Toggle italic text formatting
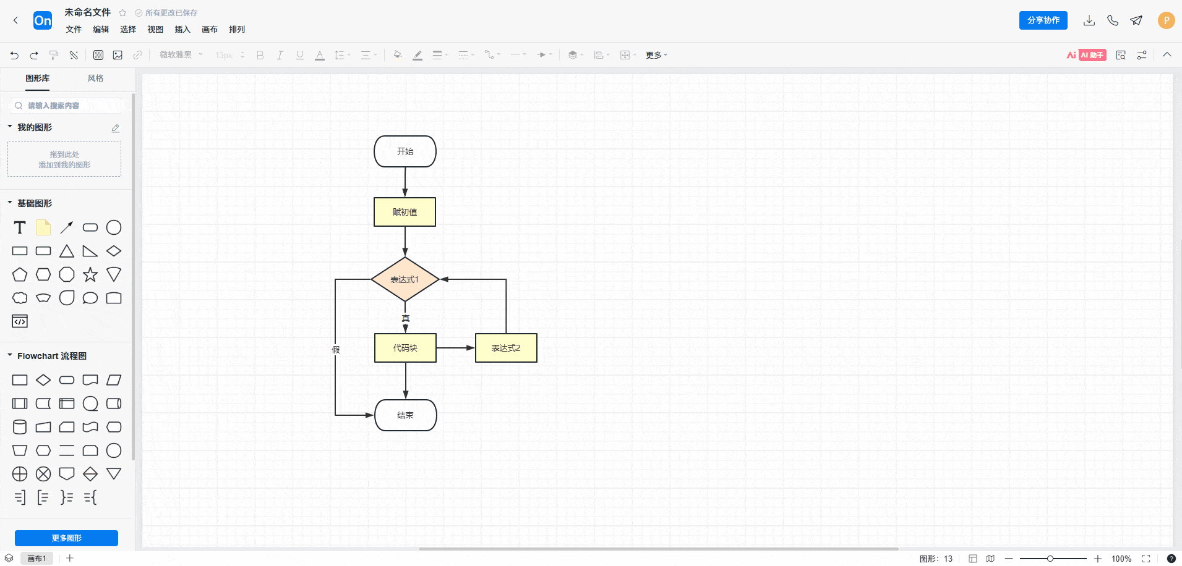 point(280,55)
